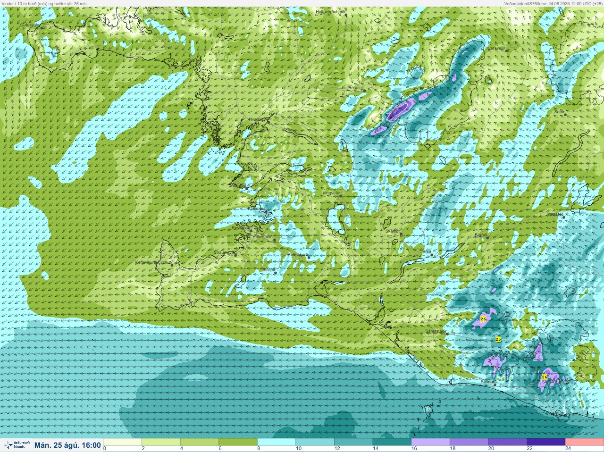Click the pink legend swatch above 24 m/s
The height and width of the screenshot is (452, 604).
(584, 442)
